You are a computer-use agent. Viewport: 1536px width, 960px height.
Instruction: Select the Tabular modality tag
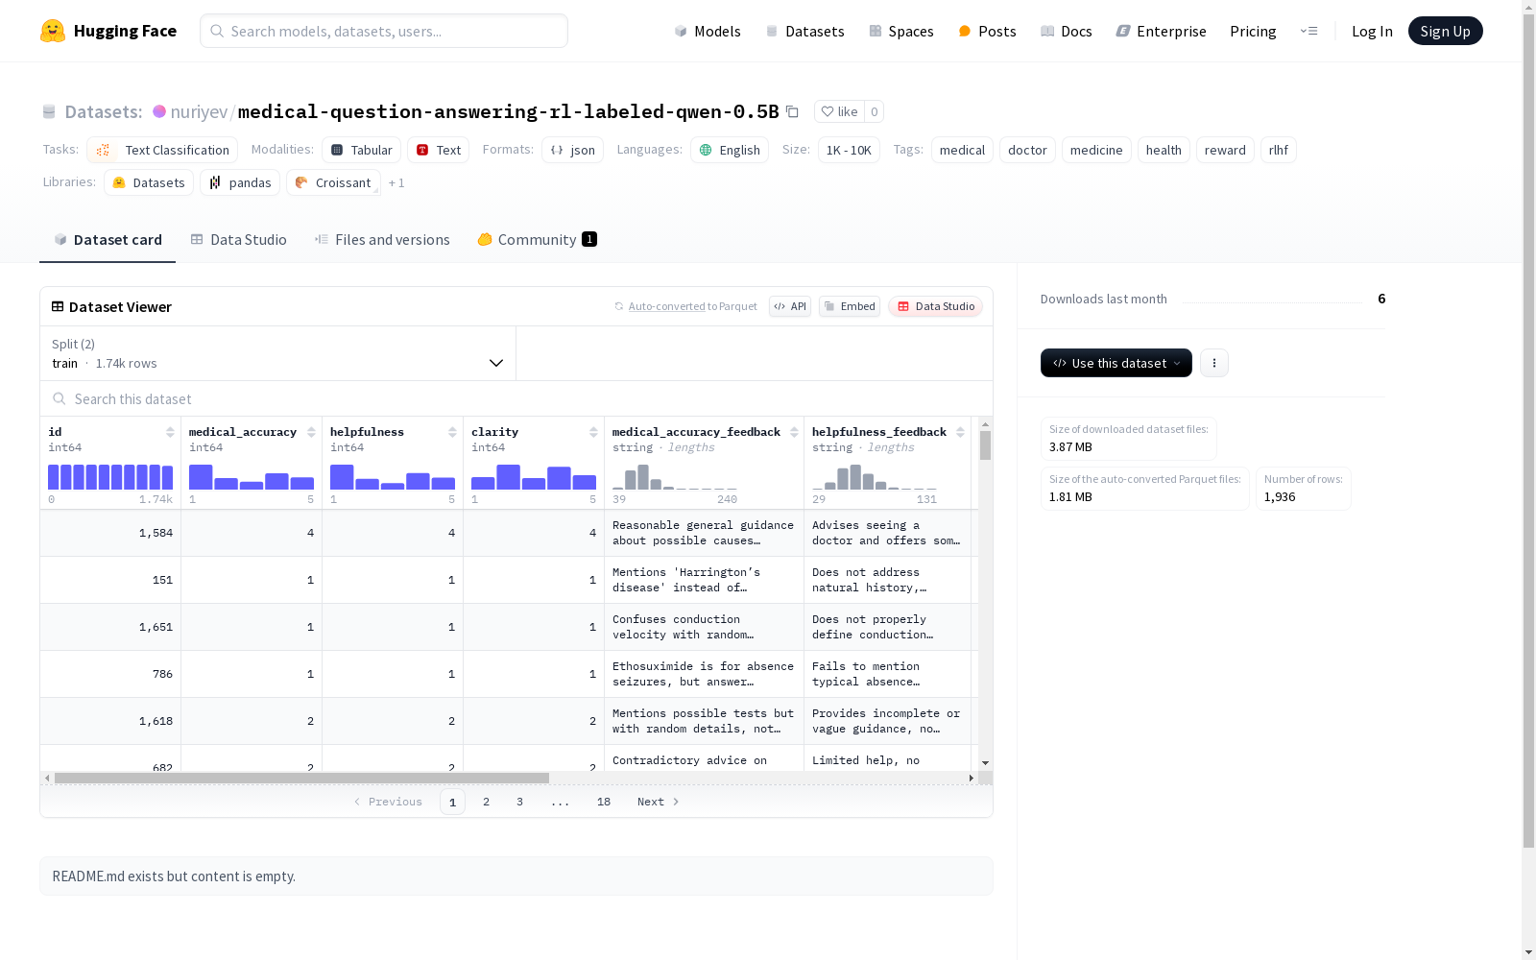[x=361, y=150]
